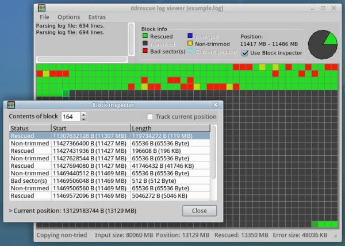Open the Options menu
345x246 pixels.
(69, 17)
